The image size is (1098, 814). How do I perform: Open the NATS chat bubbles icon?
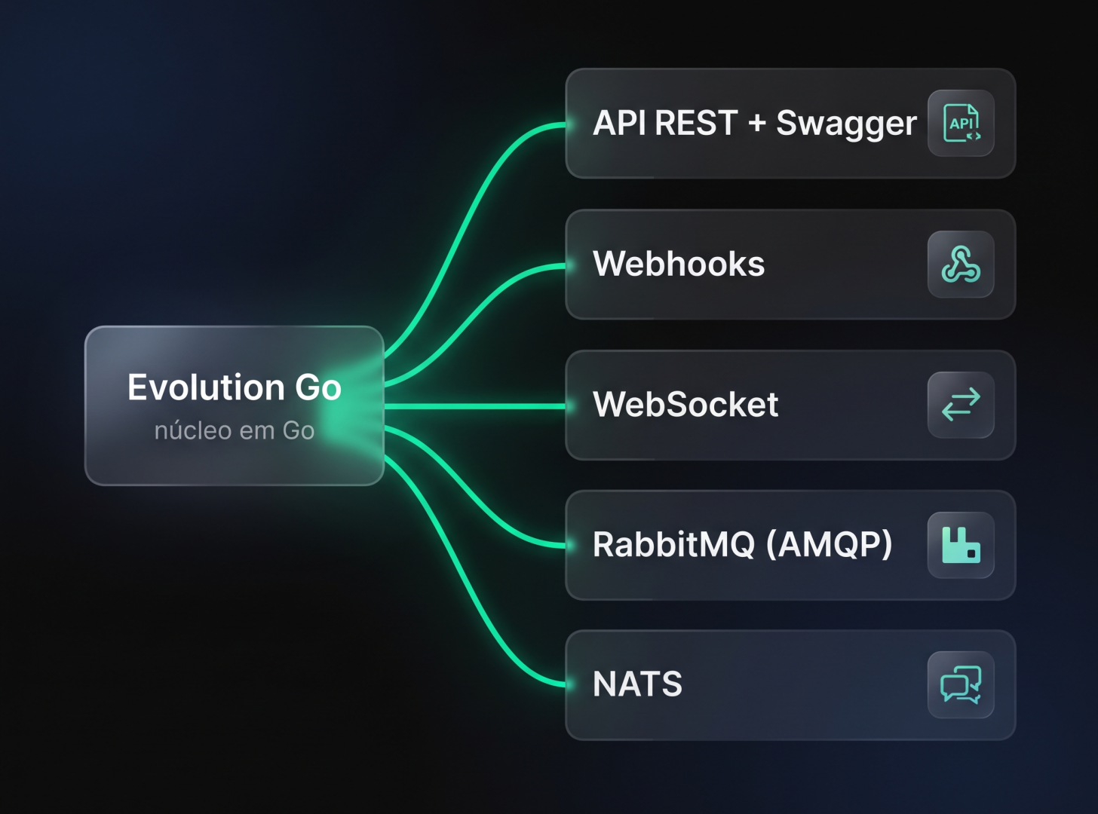pos(961,684)
